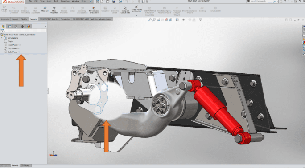The height and width of the screenshot is (168, 305).
Task: Open the View menu
Action: [42, 1]
